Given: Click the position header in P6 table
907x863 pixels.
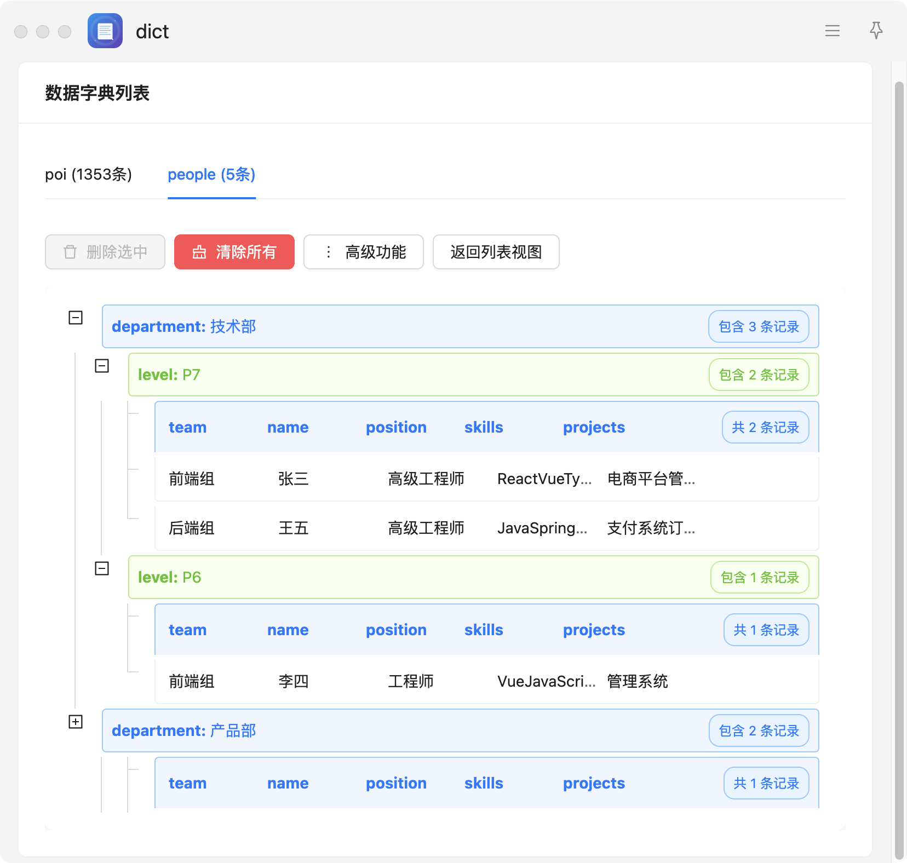Looking at the screenshot, I should pyautogui.click(x=396, y=630).
